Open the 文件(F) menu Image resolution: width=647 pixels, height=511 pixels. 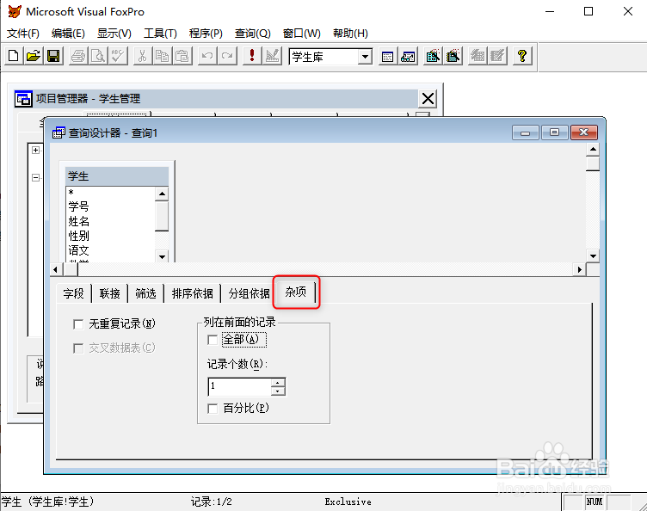[23, 34]
